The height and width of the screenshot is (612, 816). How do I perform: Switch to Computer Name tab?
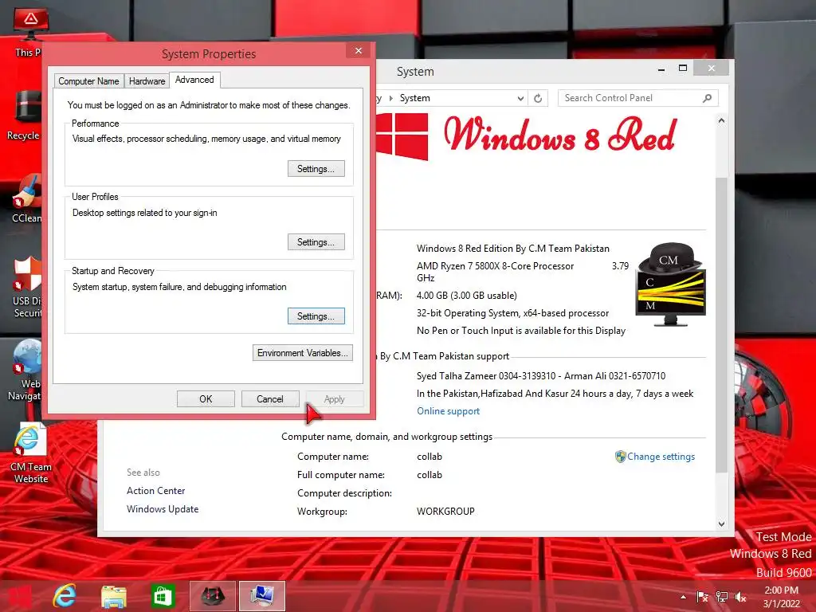coord(88,80)
